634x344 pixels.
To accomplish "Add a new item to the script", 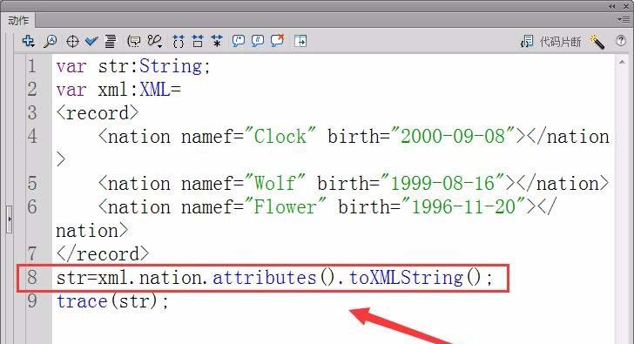I will coord(28,41).
